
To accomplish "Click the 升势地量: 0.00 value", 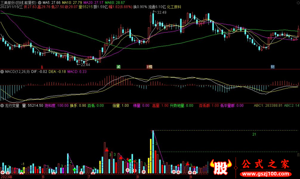I will coord(181,106).
